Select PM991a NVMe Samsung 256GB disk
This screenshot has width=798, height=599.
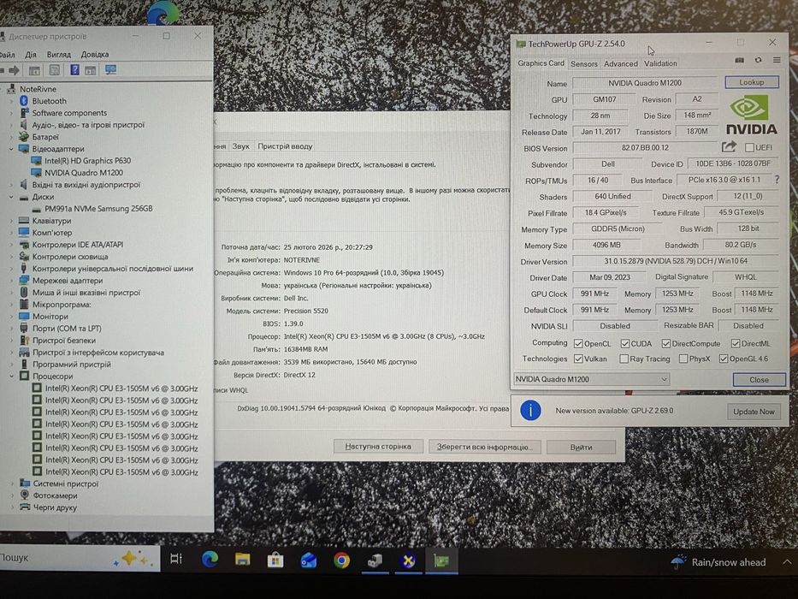98,208
